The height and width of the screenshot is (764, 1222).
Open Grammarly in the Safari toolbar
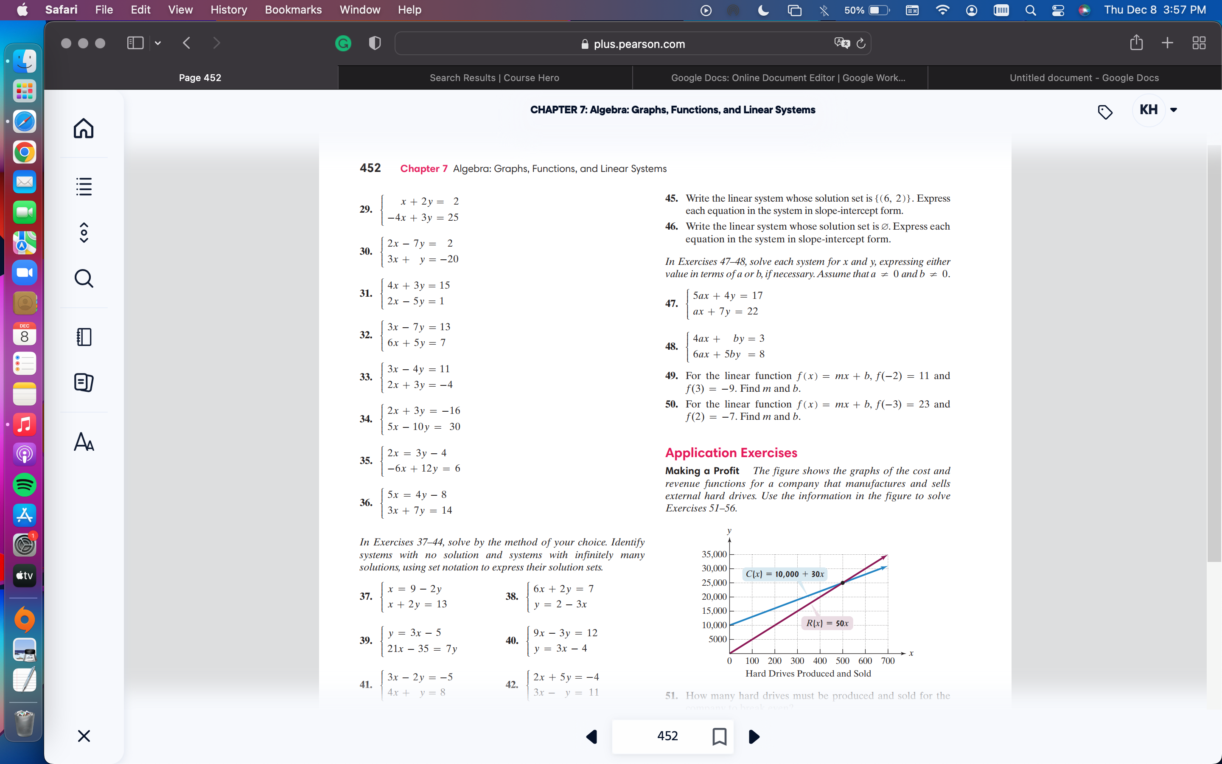click(x=343, y=43)
